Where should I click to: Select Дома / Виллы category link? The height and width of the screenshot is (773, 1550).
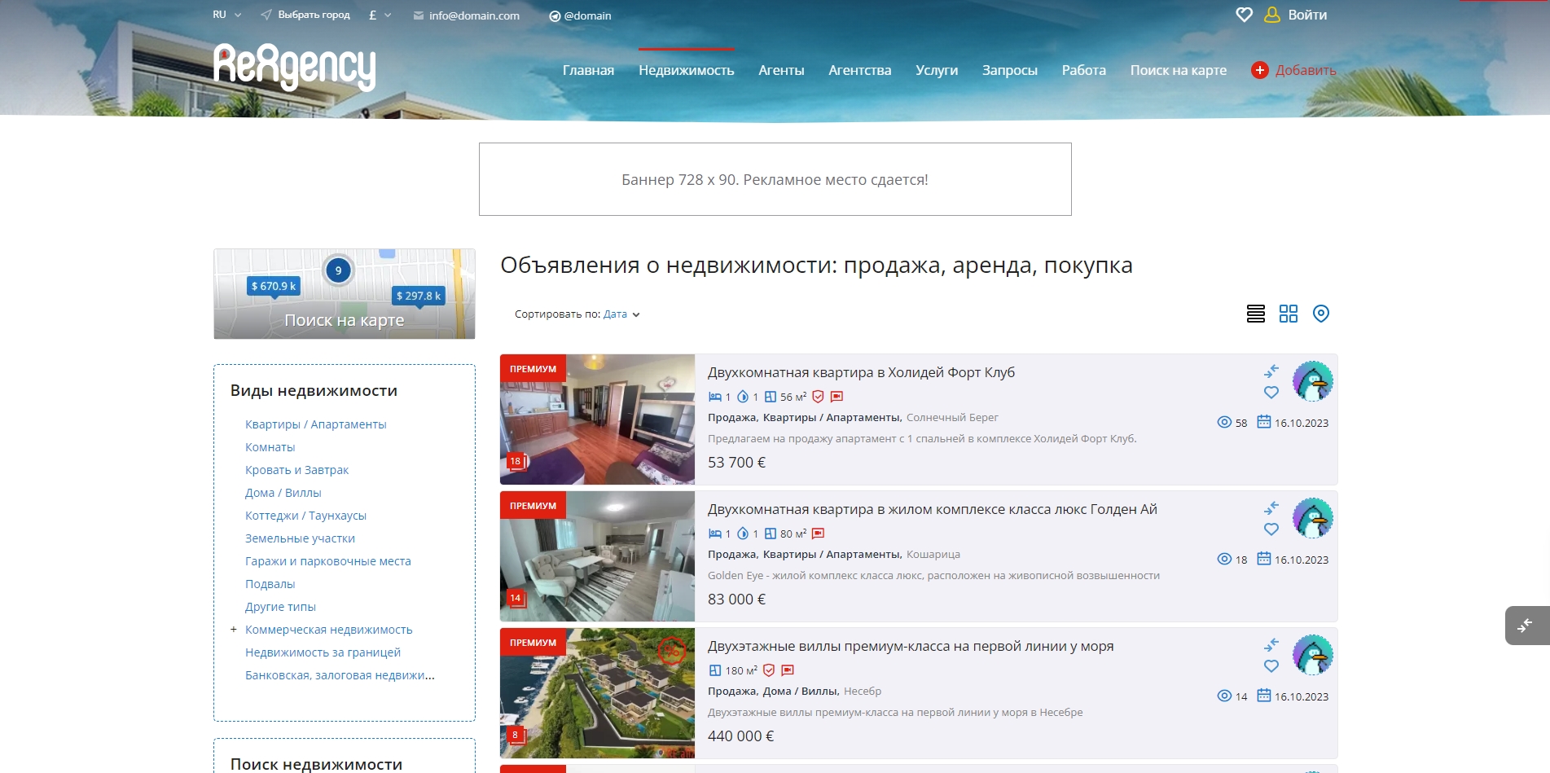[283, 493]
